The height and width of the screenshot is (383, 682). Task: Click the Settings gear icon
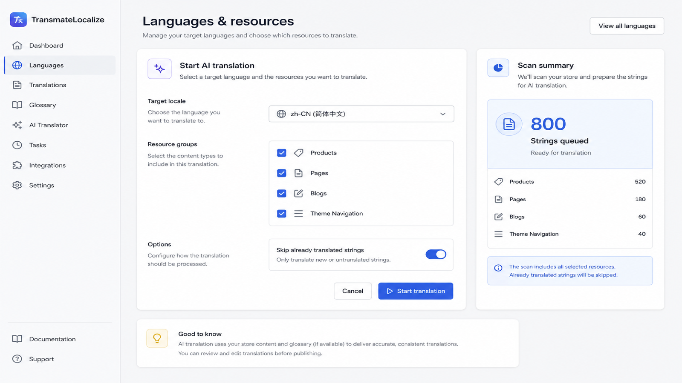coord(17,185)
